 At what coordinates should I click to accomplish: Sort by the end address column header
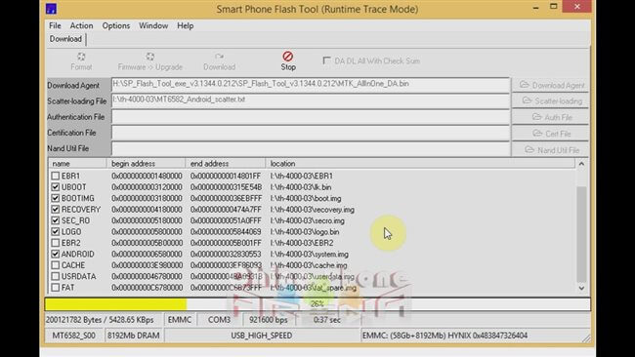point(226,164)
